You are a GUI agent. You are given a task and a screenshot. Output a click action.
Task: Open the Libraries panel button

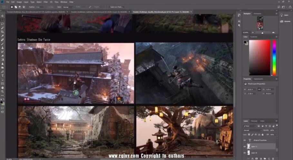[285, 22]
